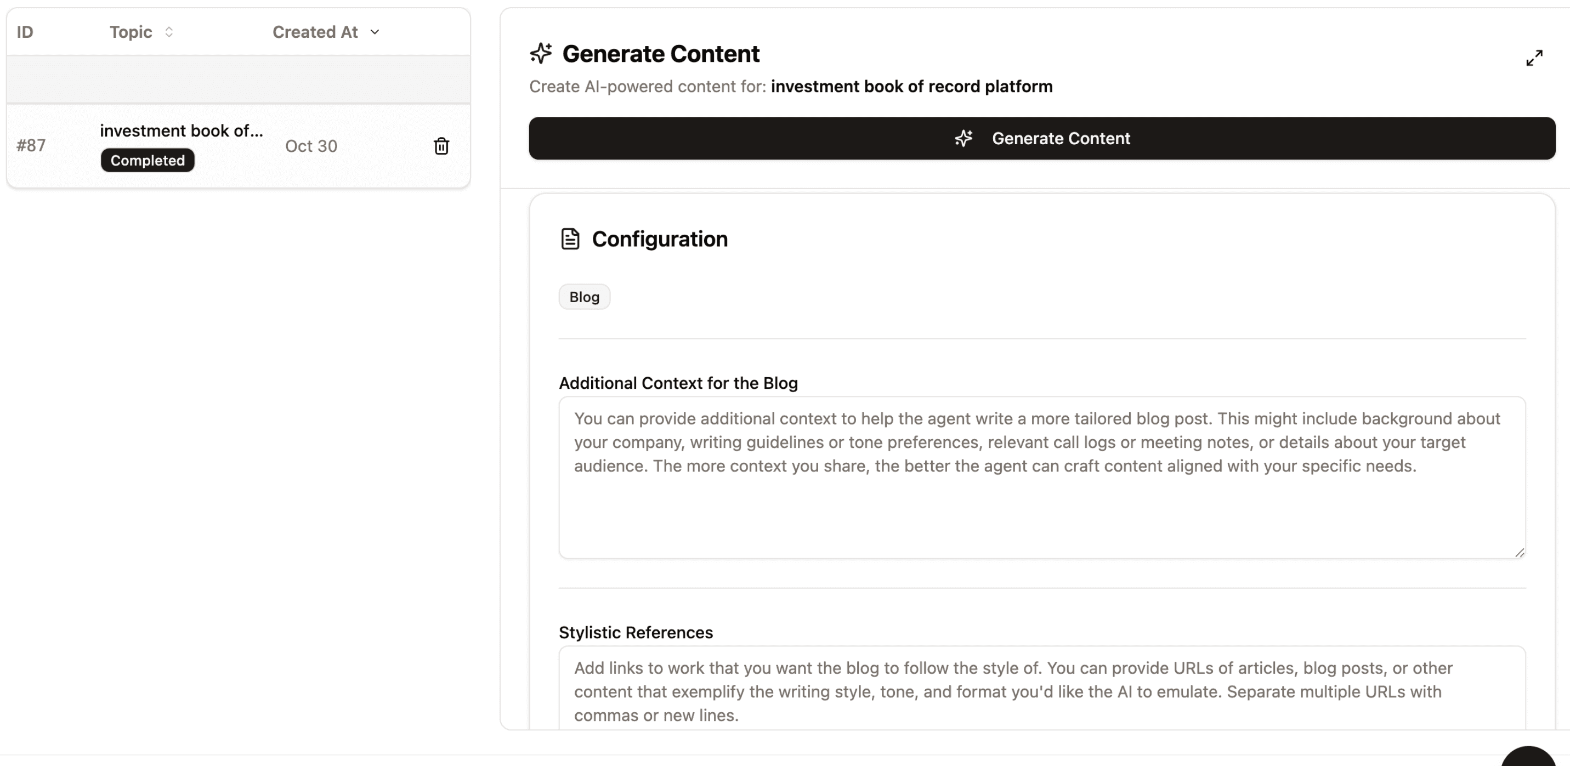
Task: Select the Blog content type chip
Action: click(584, 297)
